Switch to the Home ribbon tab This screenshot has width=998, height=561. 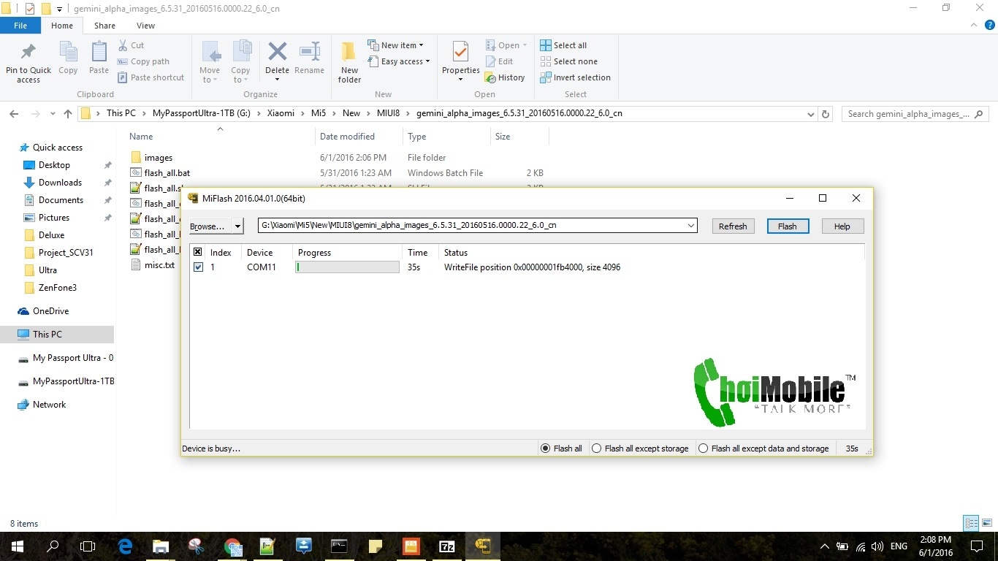62,26
